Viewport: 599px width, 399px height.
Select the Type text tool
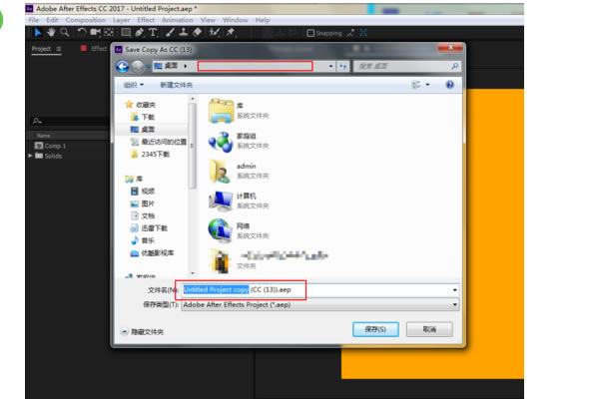tap(153, 33)
